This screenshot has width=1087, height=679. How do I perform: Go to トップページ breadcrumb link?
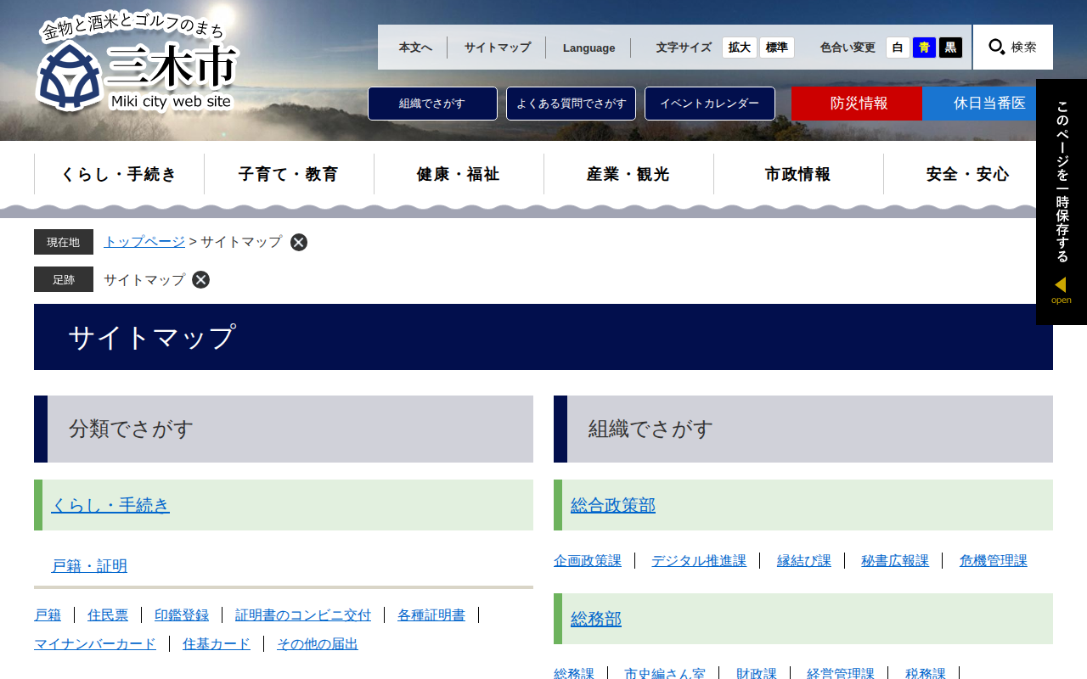point(144,242)
